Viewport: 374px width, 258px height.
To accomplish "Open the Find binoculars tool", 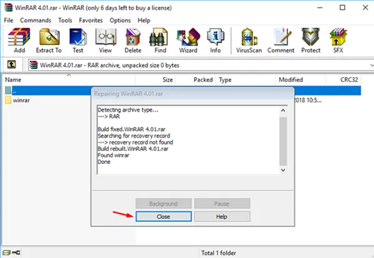I will (x=161, y=40).
